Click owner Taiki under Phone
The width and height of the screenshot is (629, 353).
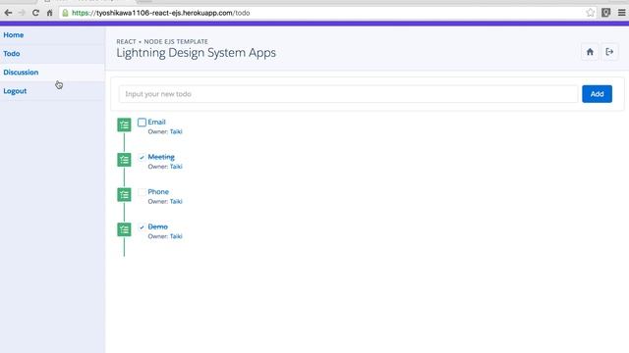pyautogui.click(x=176, y=201)
